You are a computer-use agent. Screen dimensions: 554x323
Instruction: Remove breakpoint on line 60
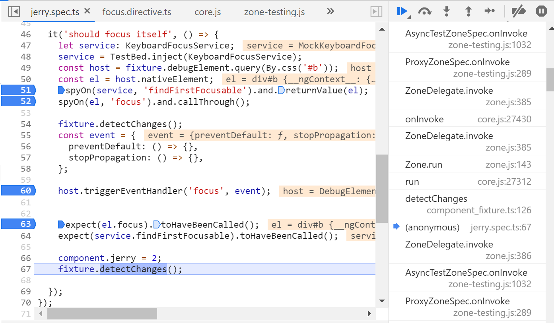click(x=18, y=191)
